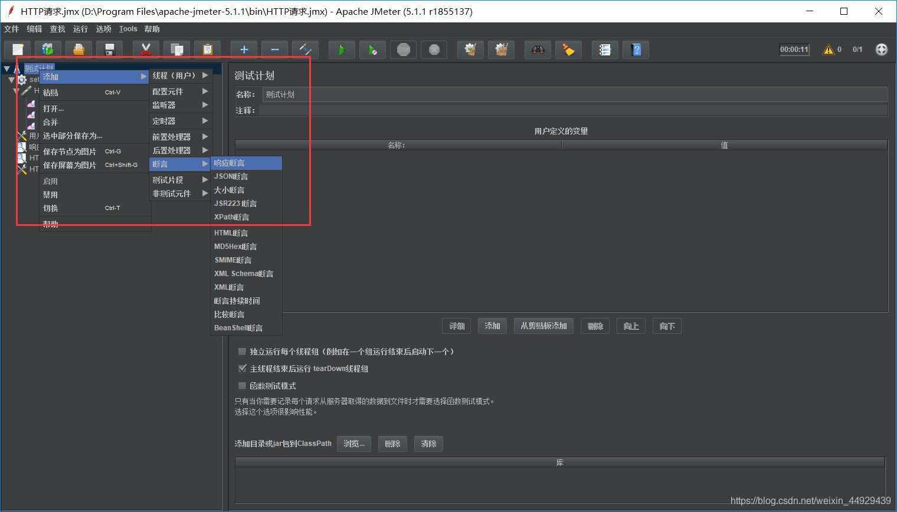Click the 浏览... button for ClassPath

tap(354, 444)
